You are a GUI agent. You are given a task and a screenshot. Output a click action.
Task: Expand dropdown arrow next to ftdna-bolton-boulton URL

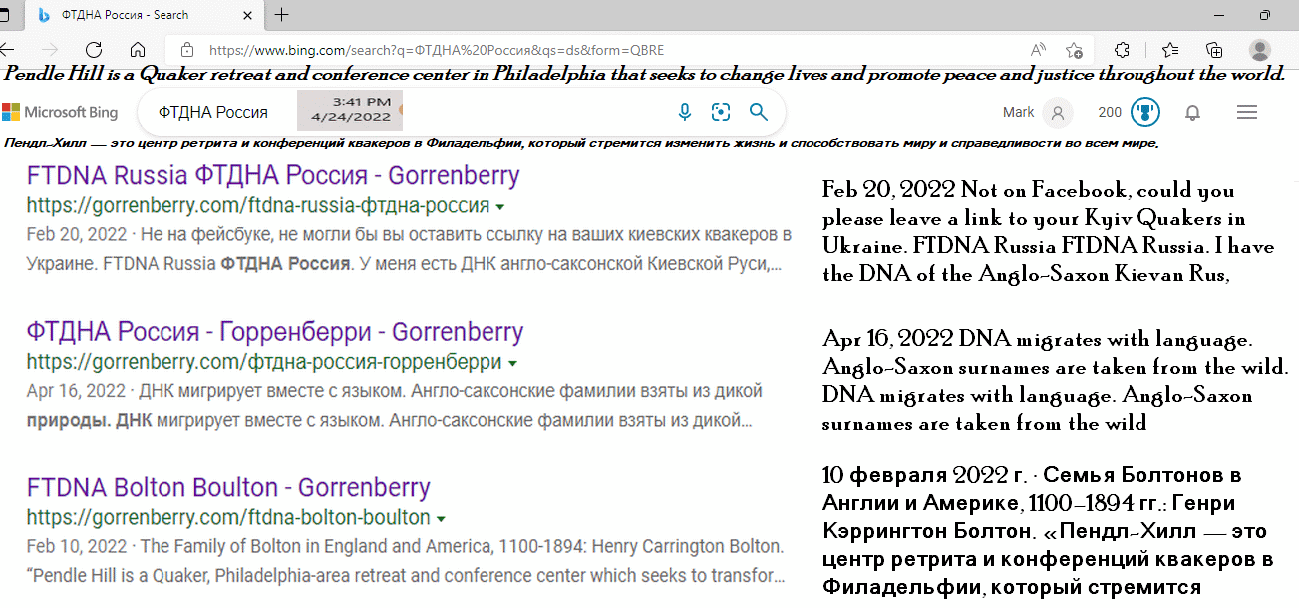441,519
